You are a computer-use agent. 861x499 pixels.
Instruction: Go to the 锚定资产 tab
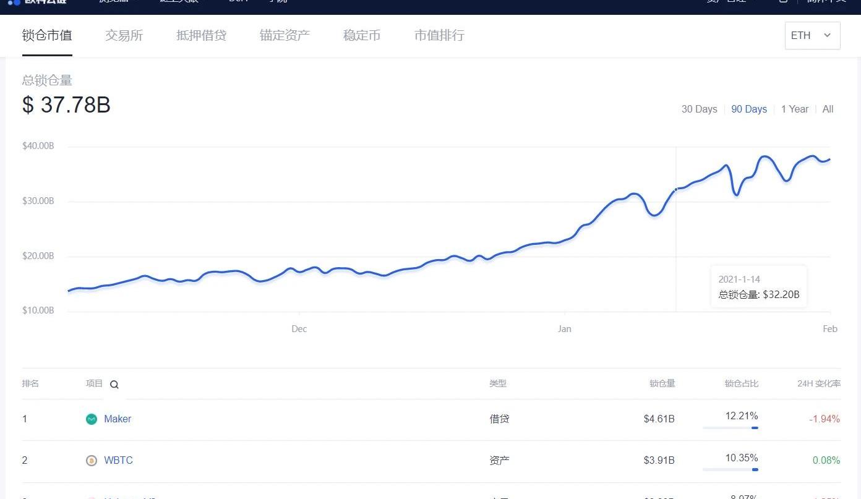[x=285, y=35]
